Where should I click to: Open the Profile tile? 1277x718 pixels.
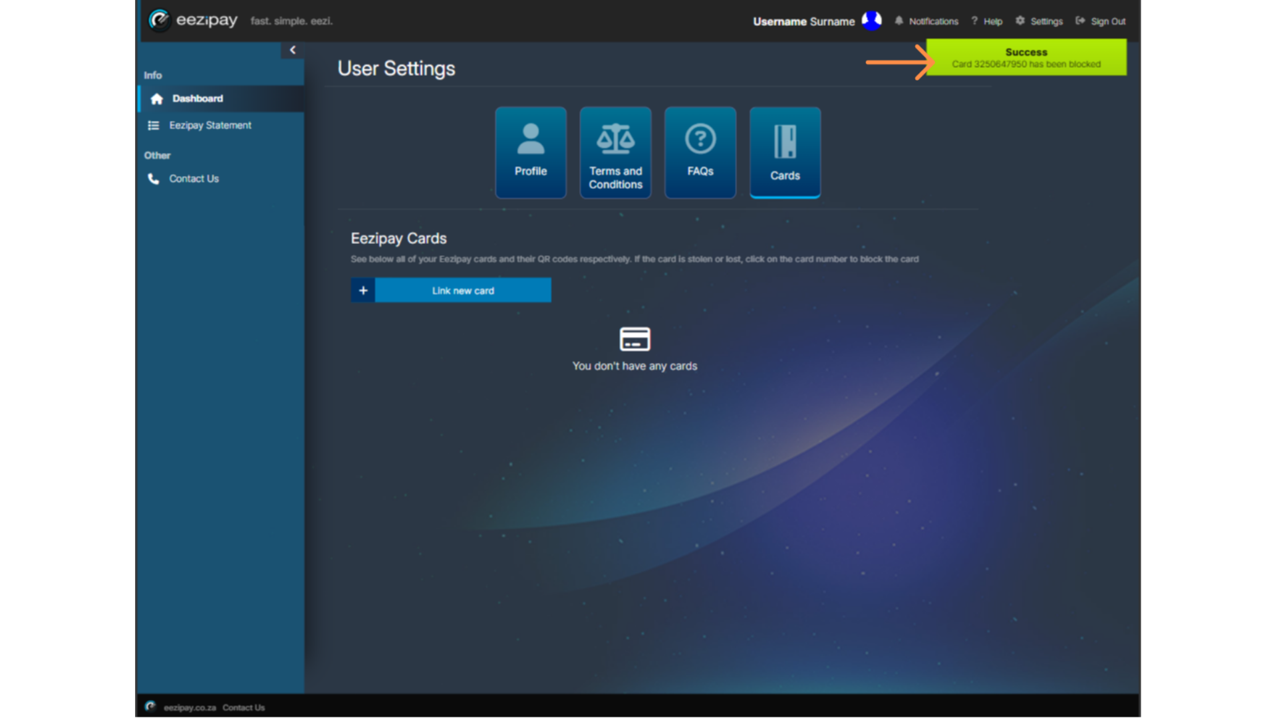[x=531, y=152]
